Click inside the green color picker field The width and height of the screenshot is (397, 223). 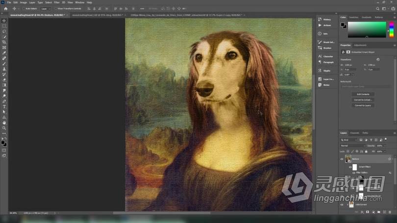pyautogui.click(x=367, y=29)
